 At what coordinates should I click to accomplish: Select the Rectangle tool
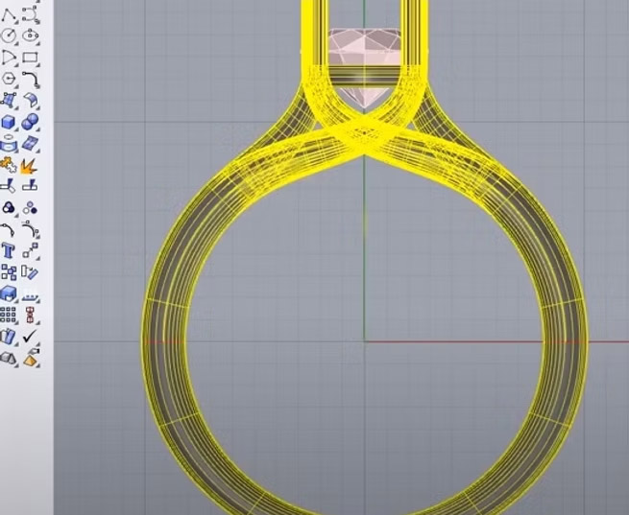tap(31, 58)
